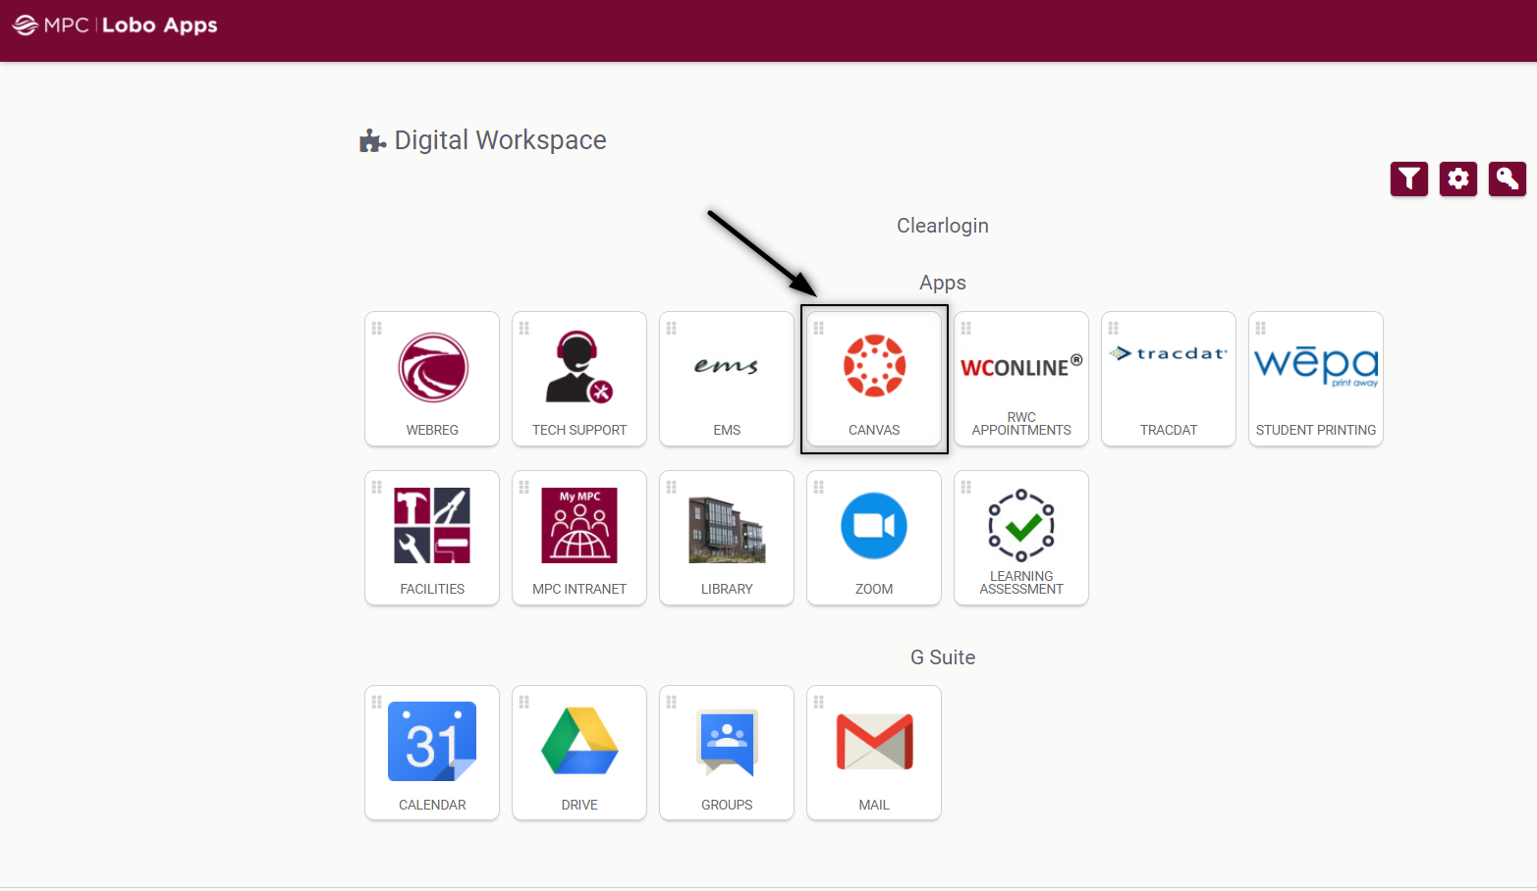Open the WebReg app tile
1537x891 pixels.
pos(432,379)
